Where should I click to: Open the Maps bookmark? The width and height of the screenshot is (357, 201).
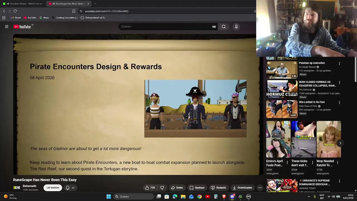[x=44, y=18]
